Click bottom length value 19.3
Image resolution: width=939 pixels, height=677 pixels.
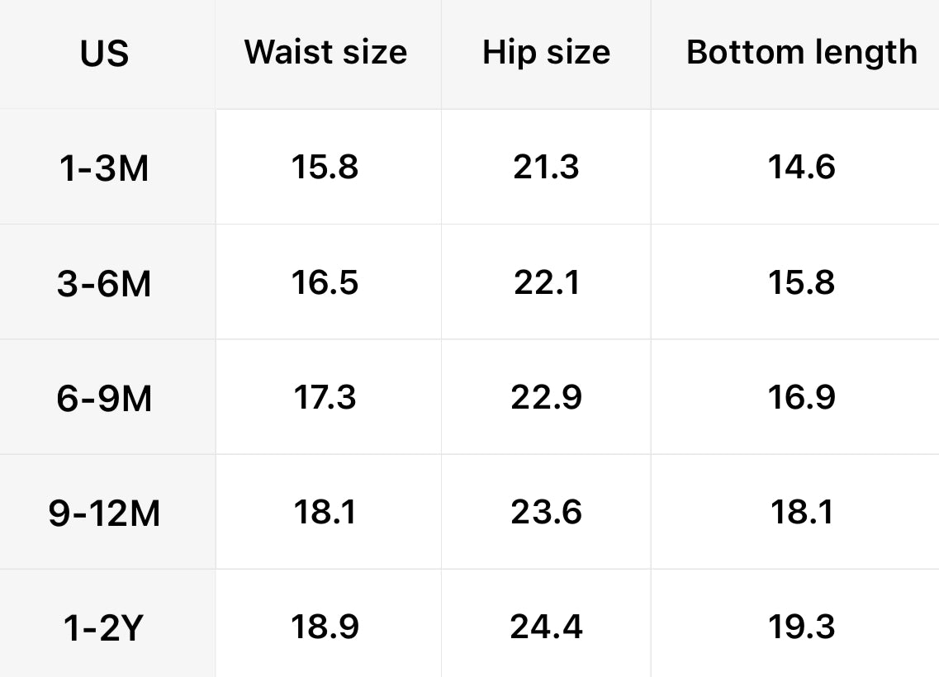(x=801, y=627)
